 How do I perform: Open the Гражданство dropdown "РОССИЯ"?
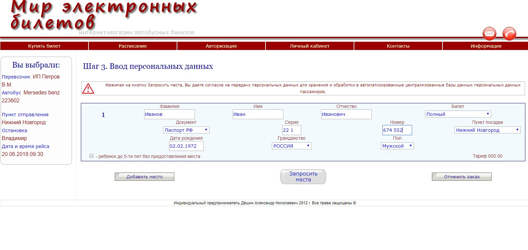[x=292, y=146]
